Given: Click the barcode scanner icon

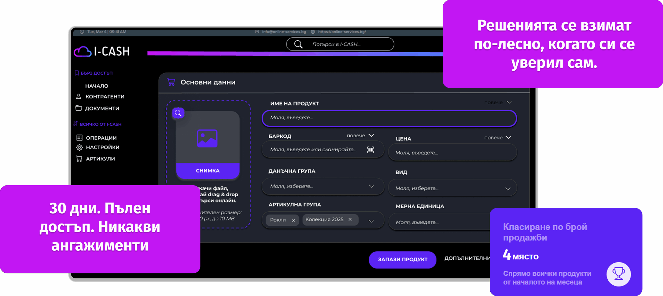Looking at the screenshot, I should 370,150.
